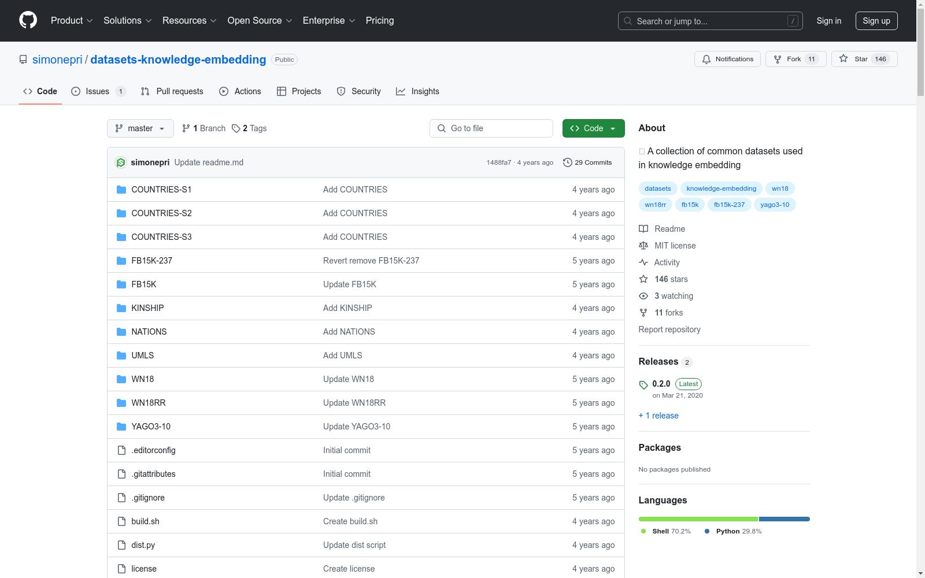The image size is (925, 578).
Task: Click the MIT license scale icon
Action: [643, 246]
